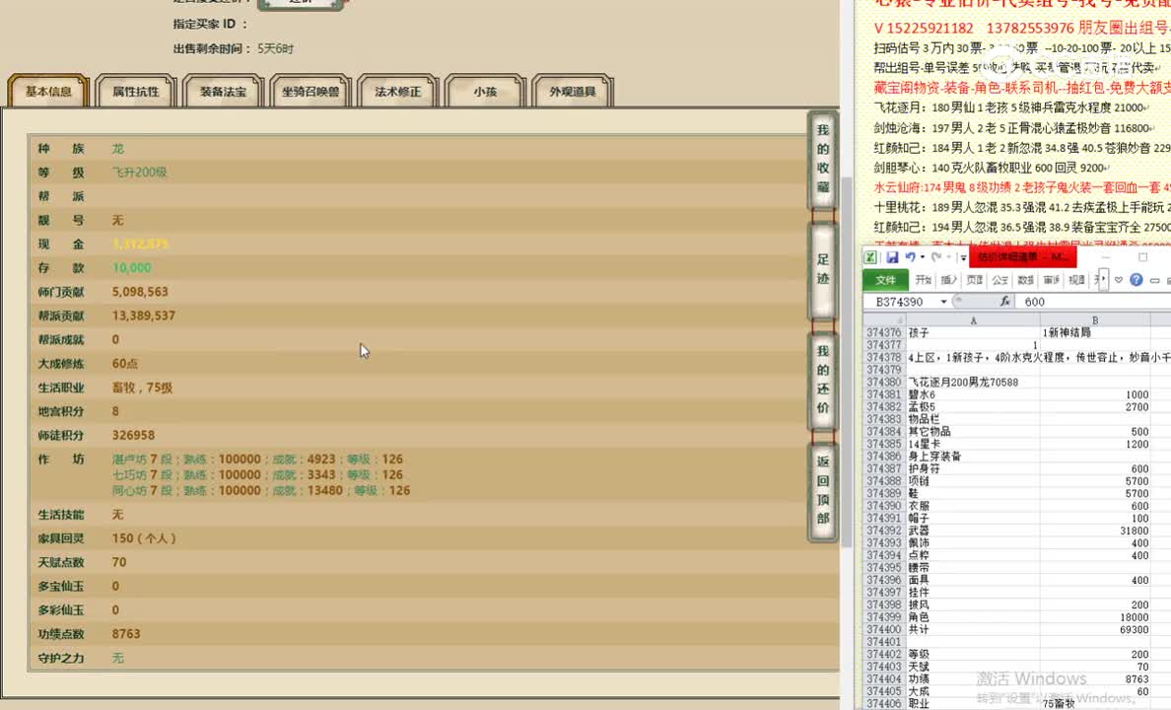1171x710 pixels.
Task: Click the 师门贡献 value 5,098,563
Action: [x=140, y=292]
